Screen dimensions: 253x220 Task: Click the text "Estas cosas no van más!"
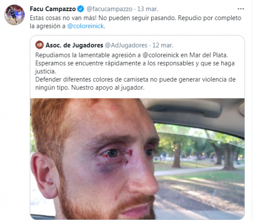coord(63,18)
